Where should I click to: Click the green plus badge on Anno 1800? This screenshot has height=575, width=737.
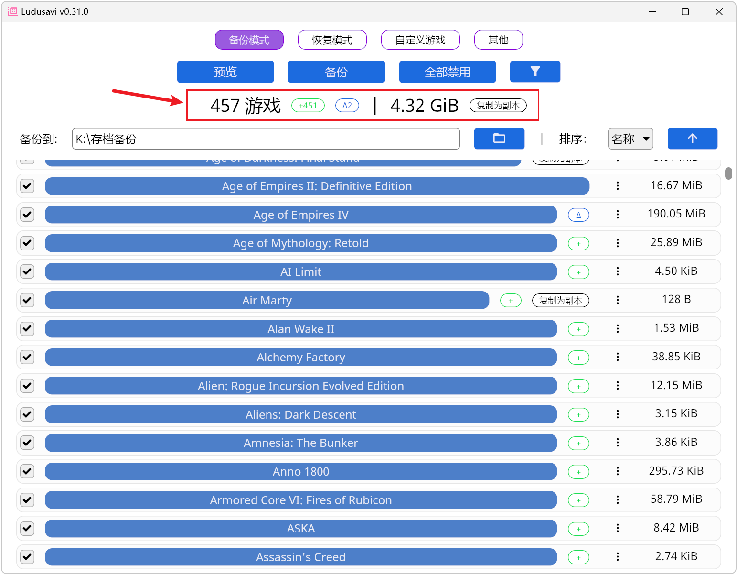click(x=578, y=472)
